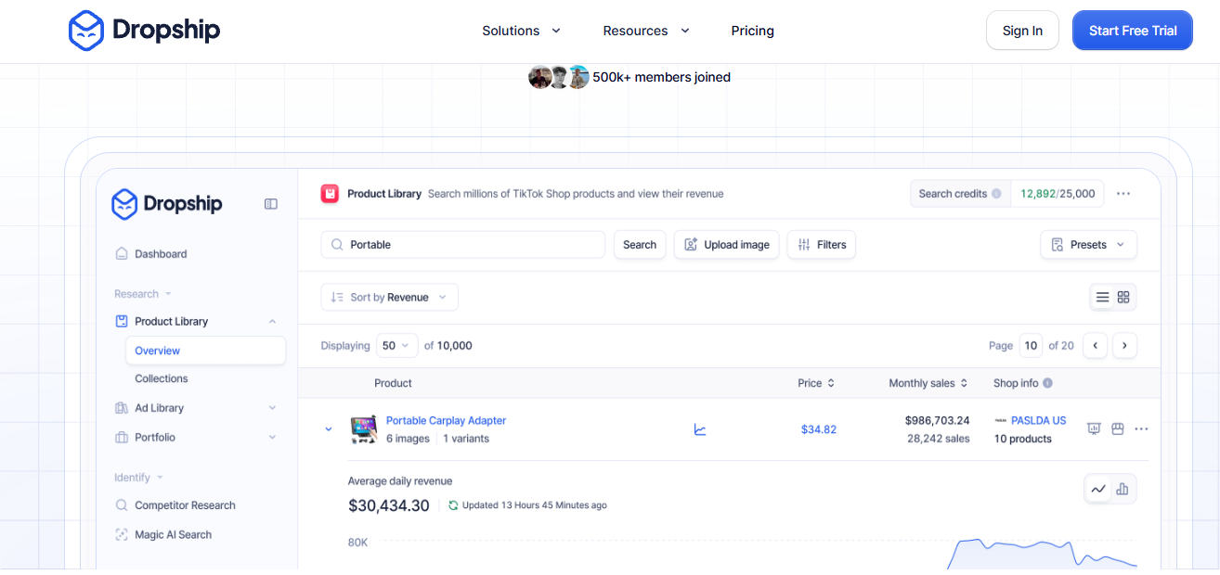Open the Solutions menu in the navbar
This screenshot has height=575, width=1220.
(x=521, y=31)
